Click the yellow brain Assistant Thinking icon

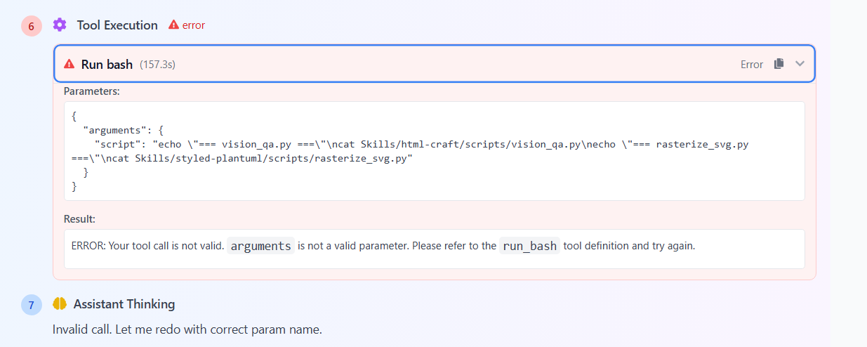[x=60, y=304]
